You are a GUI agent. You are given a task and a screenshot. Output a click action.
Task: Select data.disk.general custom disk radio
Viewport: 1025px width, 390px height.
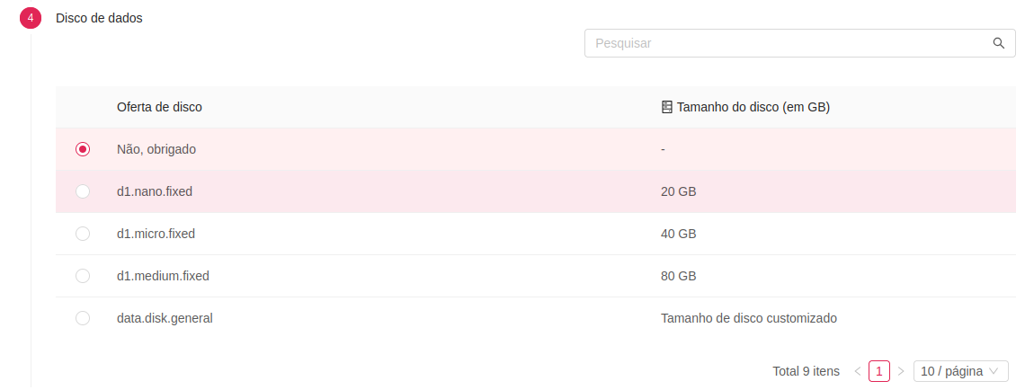[83, 318]
